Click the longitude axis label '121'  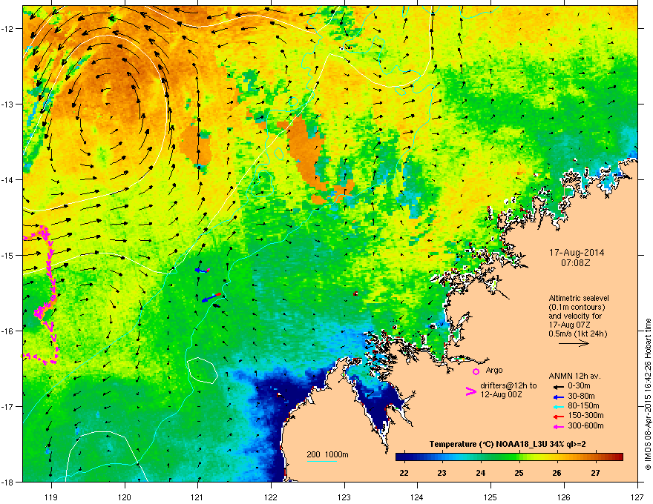(197, 497)
